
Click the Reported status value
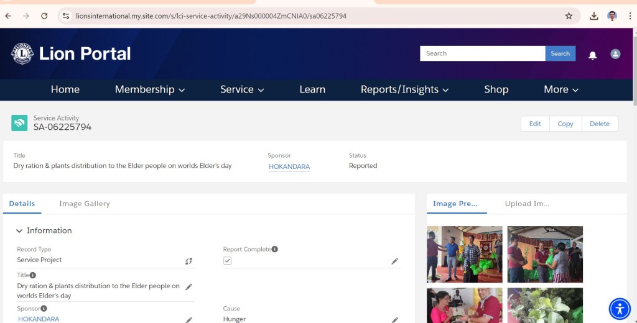click(363, 166)
